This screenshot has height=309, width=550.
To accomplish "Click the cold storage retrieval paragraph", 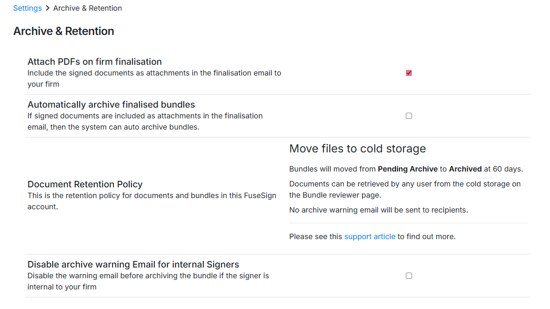I will tap(404, 189).
